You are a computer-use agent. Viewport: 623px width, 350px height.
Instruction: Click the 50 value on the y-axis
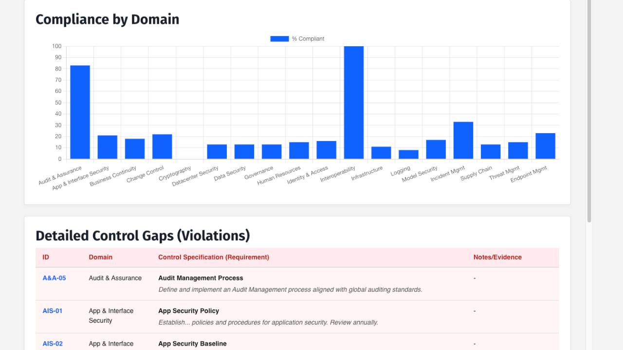pyautogui.click(x=58, y=103)
